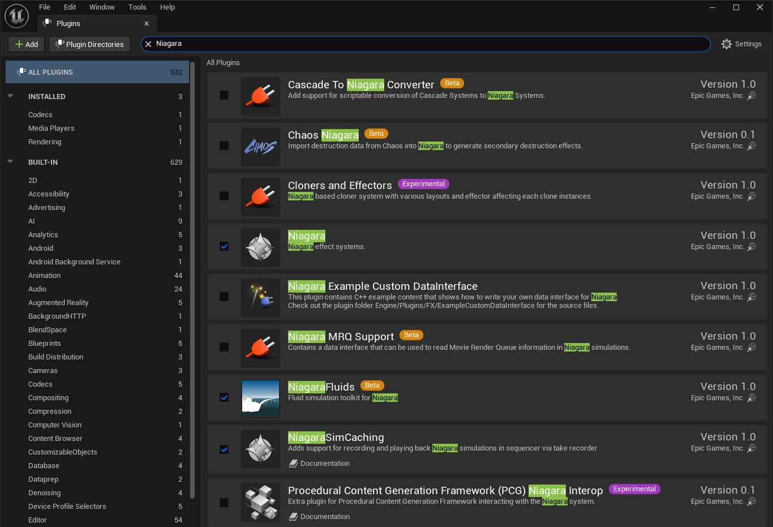This screenshot has width=773, height=527.
Task: Open PCG Niagara Interop Documentation link
Action: [x=320, y=517]
